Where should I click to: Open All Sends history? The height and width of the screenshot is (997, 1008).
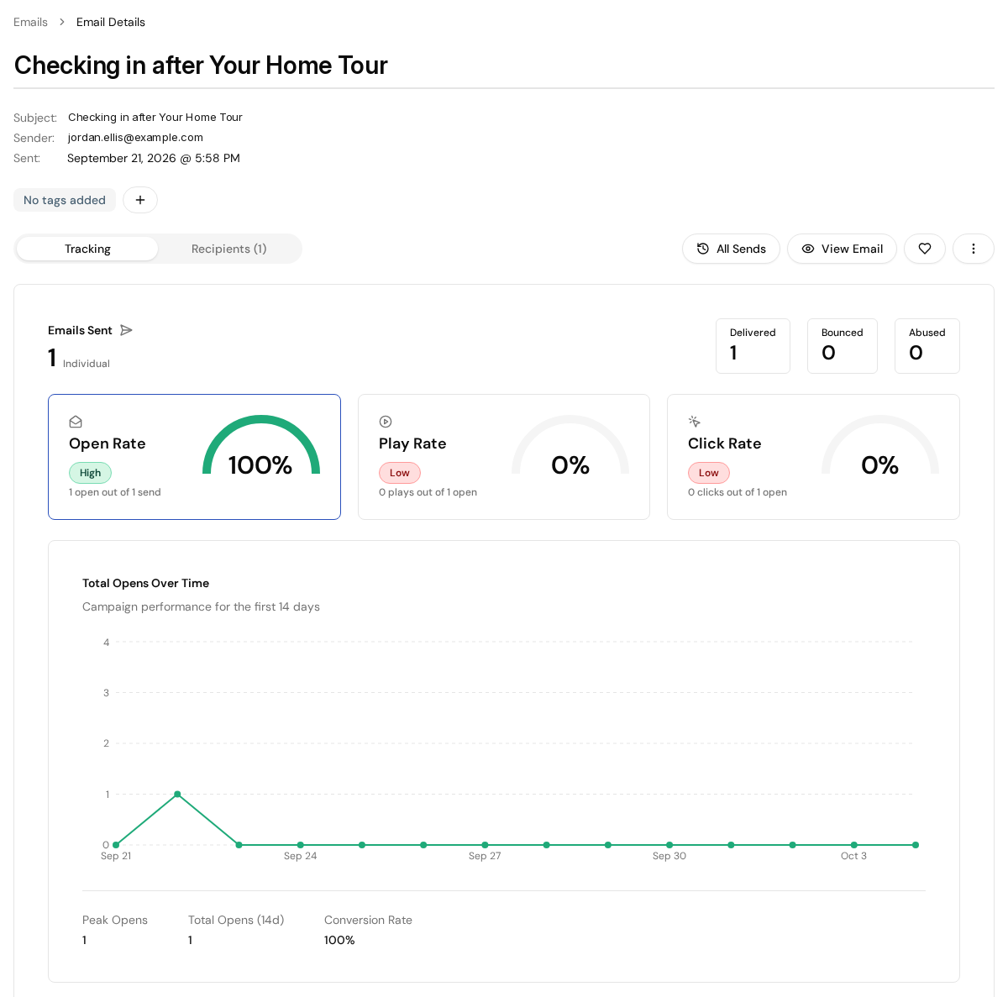731,249
